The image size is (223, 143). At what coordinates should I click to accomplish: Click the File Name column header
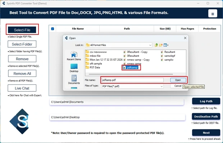[x=78, y=29]
